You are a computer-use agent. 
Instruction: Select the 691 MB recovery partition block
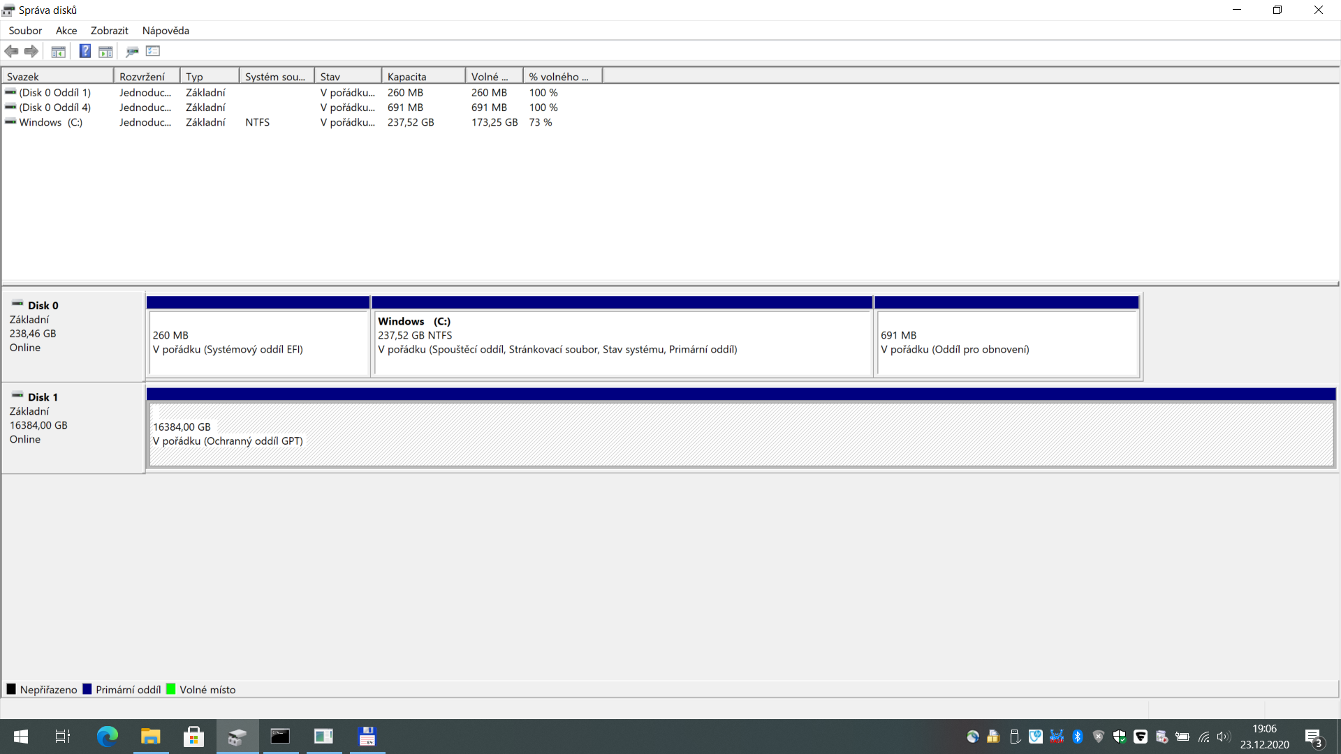pos(1006,343)
